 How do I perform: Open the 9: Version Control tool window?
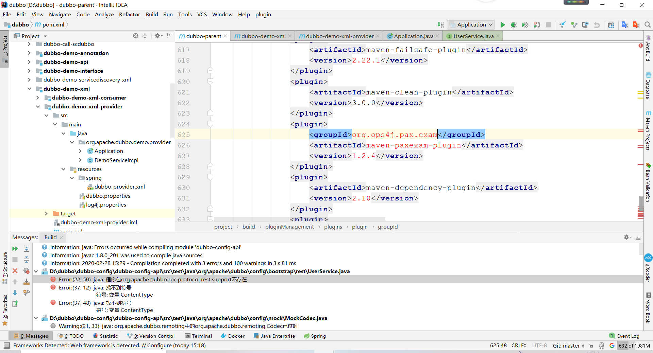click(151, 336)
